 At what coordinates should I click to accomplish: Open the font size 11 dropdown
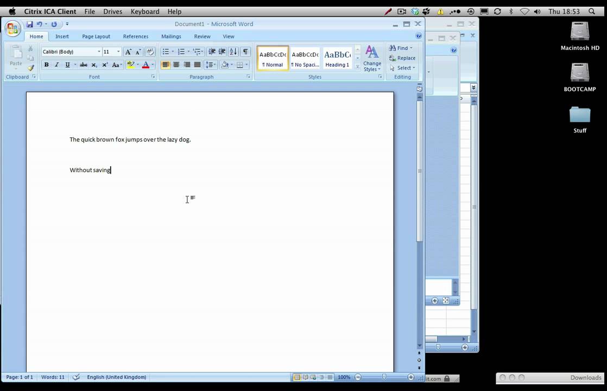pos(118,52)
